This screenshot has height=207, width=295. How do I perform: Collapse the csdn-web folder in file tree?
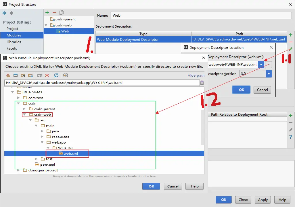(24, 114)
